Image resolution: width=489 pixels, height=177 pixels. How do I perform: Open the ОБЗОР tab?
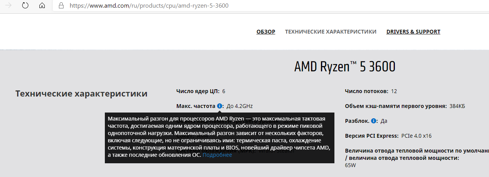[x=266, y=32]
